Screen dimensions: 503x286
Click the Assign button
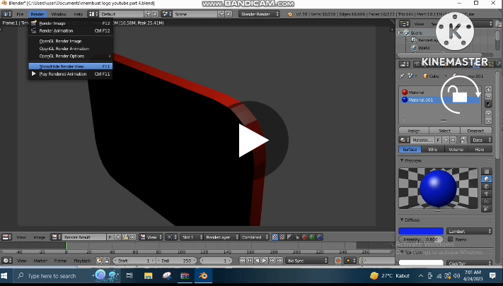click(414, 131)
